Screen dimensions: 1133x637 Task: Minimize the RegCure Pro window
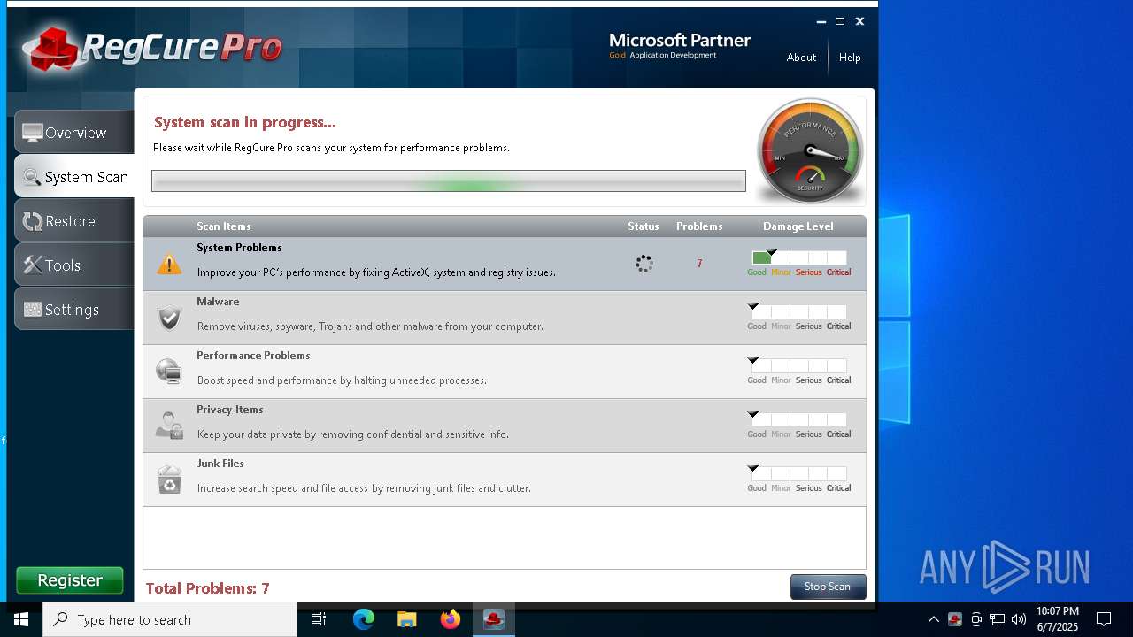pos(821,21)
